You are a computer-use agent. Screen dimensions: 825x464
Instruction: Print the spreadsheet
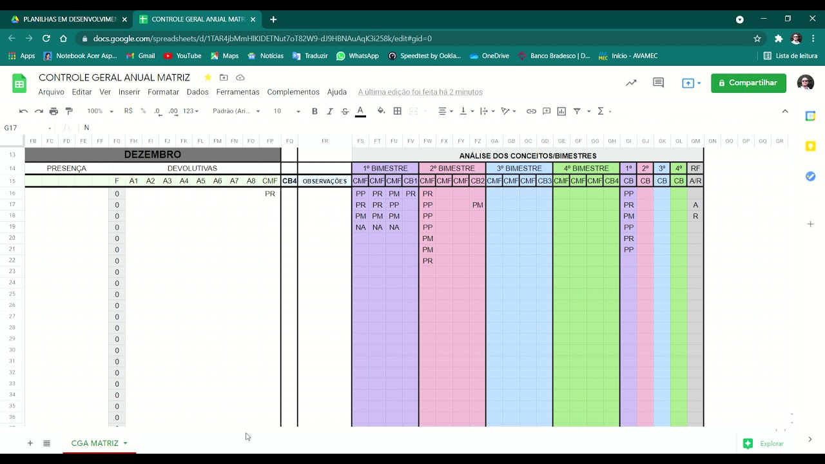point(53,111)
